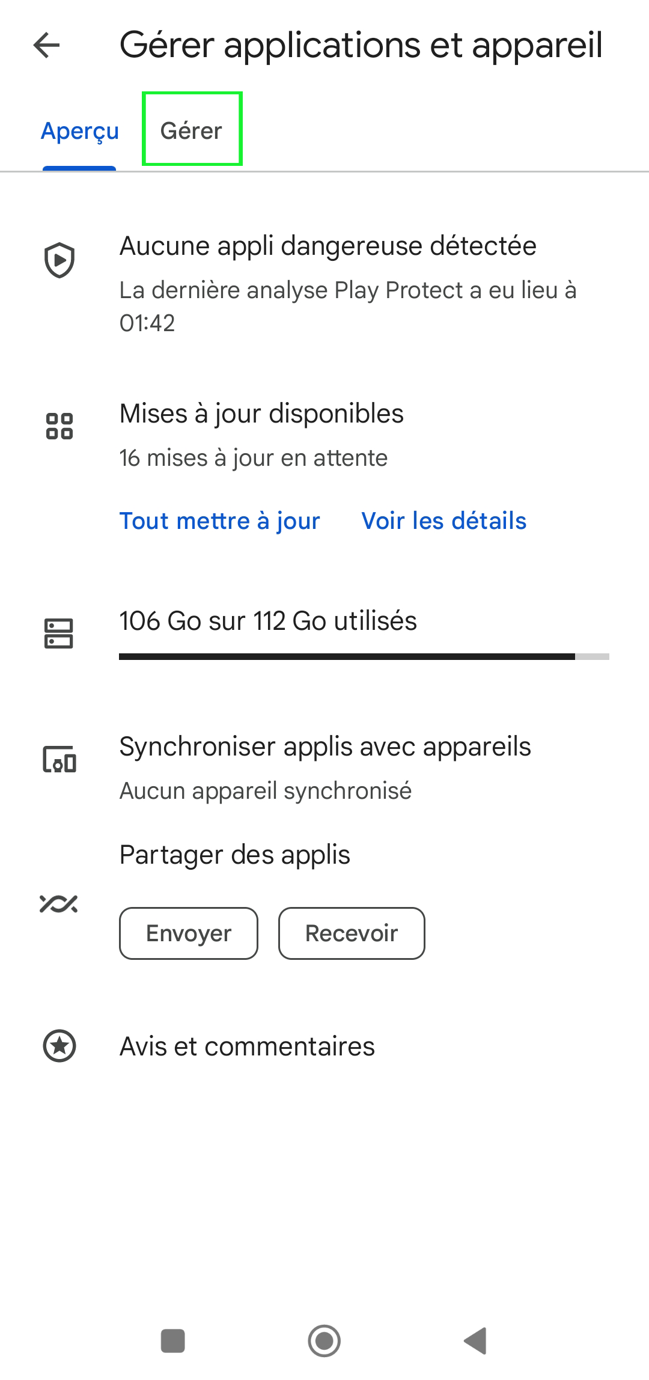The height and width of the screenshot is (1380, 649).
Task: Tap the device sync icon
Action: coord(59,759)
